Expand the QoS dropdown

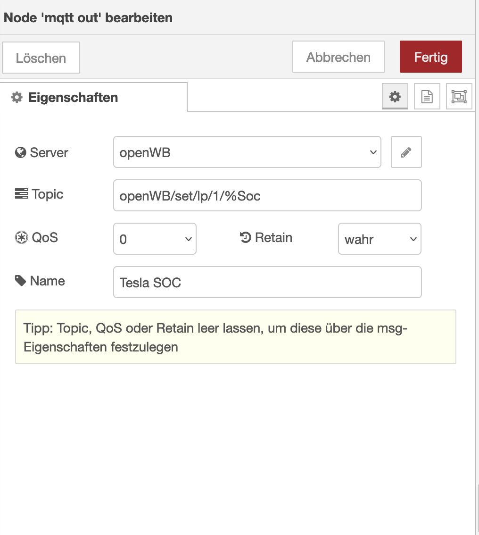(155, 239)
